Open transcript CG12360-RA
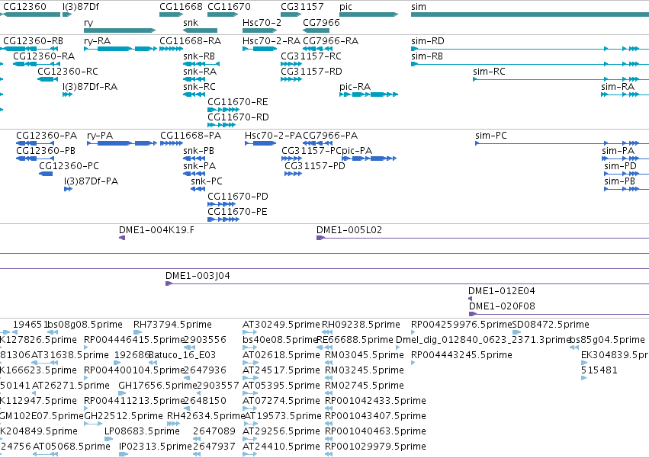This screenshot has width=649, height=458. tap(44, 56)
